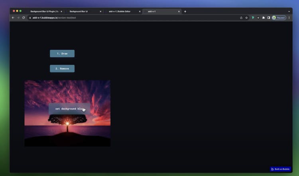This screenshot has height=176, width=299.
Task: Click the share icon in address bar
Action: (241, 17)
